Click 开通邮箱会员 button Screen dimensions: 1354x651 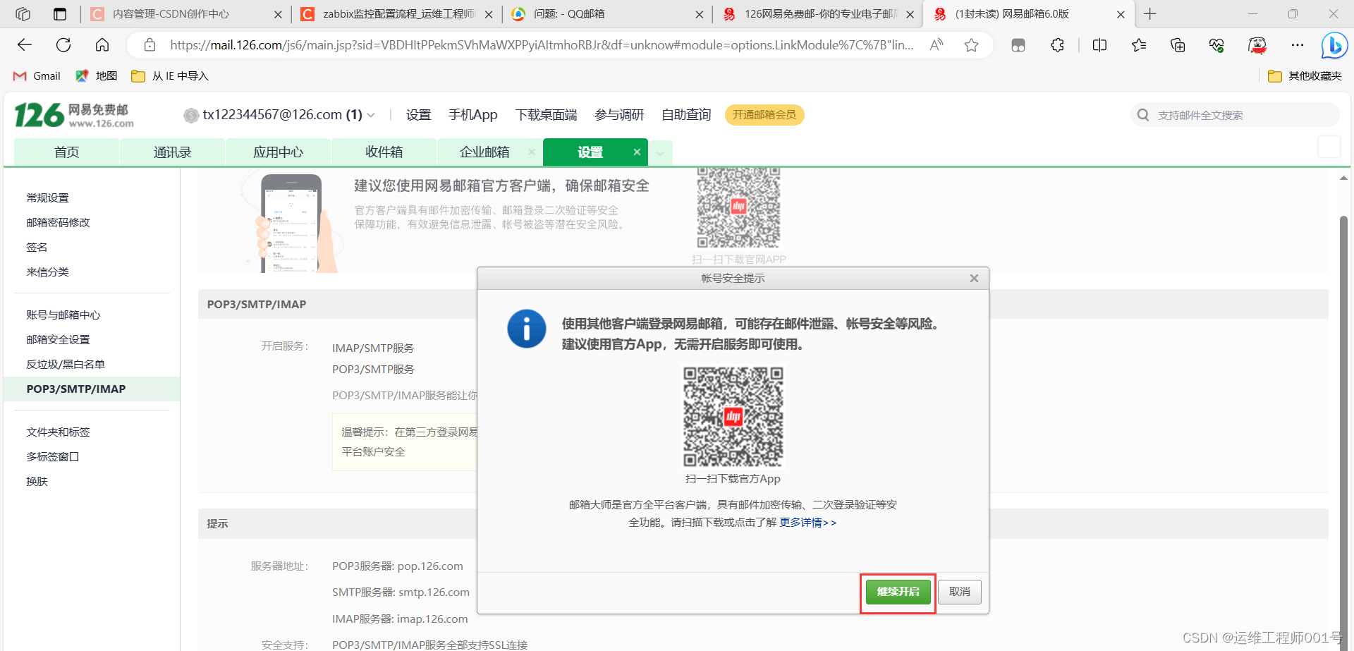point(764,115)
